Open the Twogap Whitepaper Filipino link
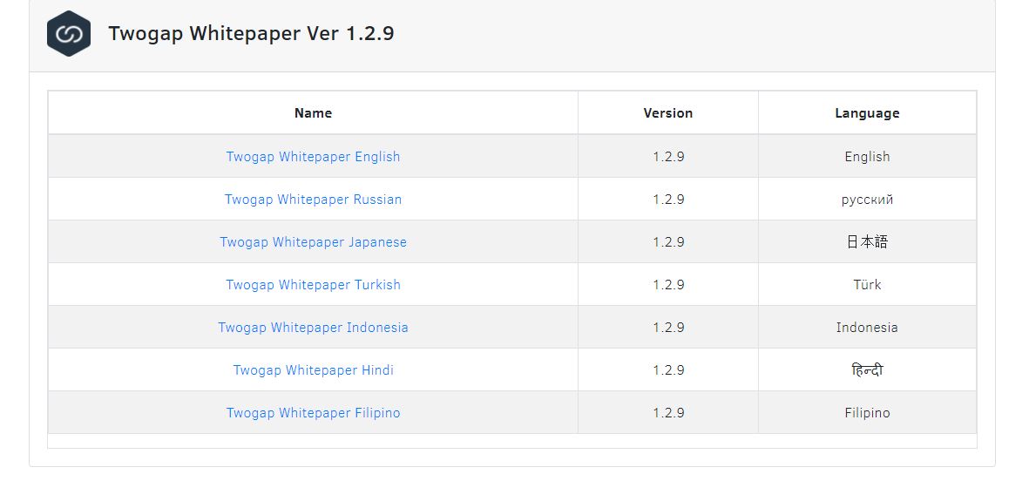This screenshot has width=1029, height=481. [313, 413]
